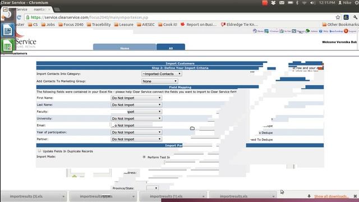Open a new browser tab
The width and height of the screenshot is (359, 202).
[57, 10]
